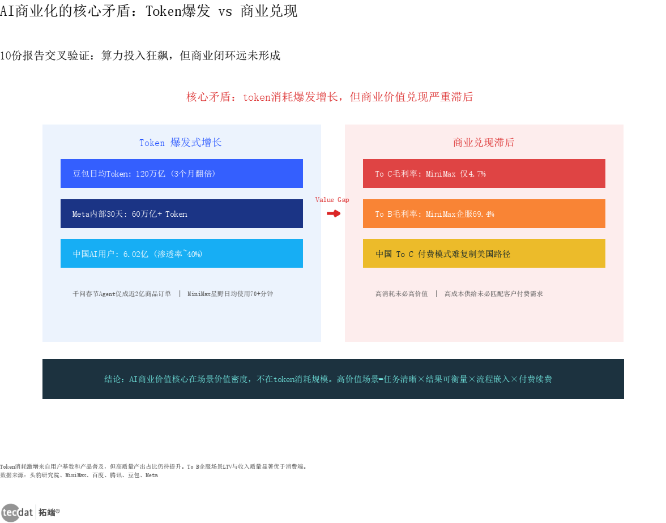666x523 pixels.
Task: Click the 中国 To C 付费模式难复制美国路径 bar
Action: click(484, 254)
